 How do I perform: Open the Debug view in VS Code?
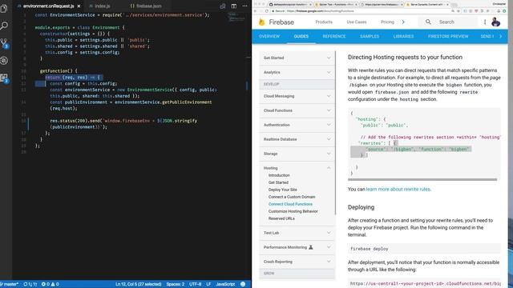point(4,61)
